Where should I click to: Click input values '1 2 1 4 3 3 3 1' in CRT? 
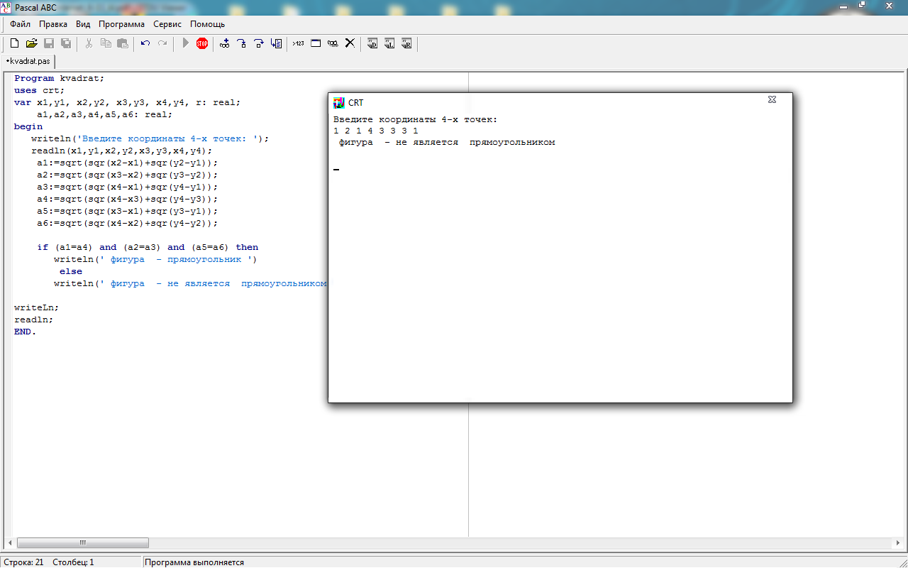point(376,131)
